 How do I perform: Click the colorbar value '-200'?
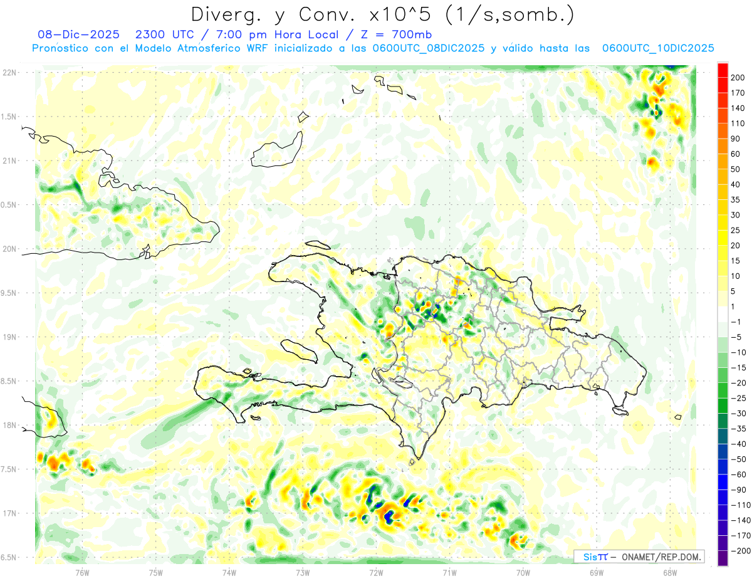(741, 551)
